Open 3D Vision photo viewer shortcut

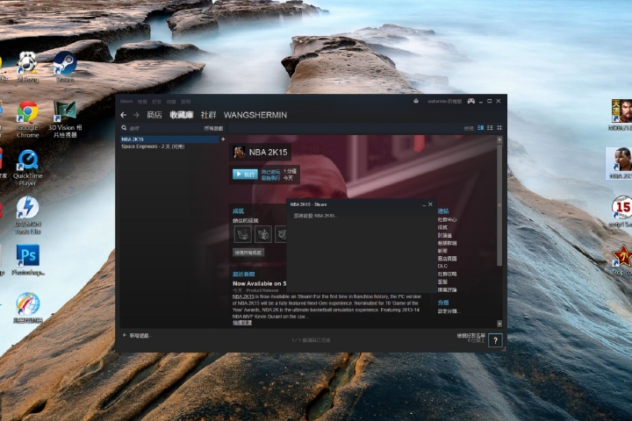pos(65,119)
